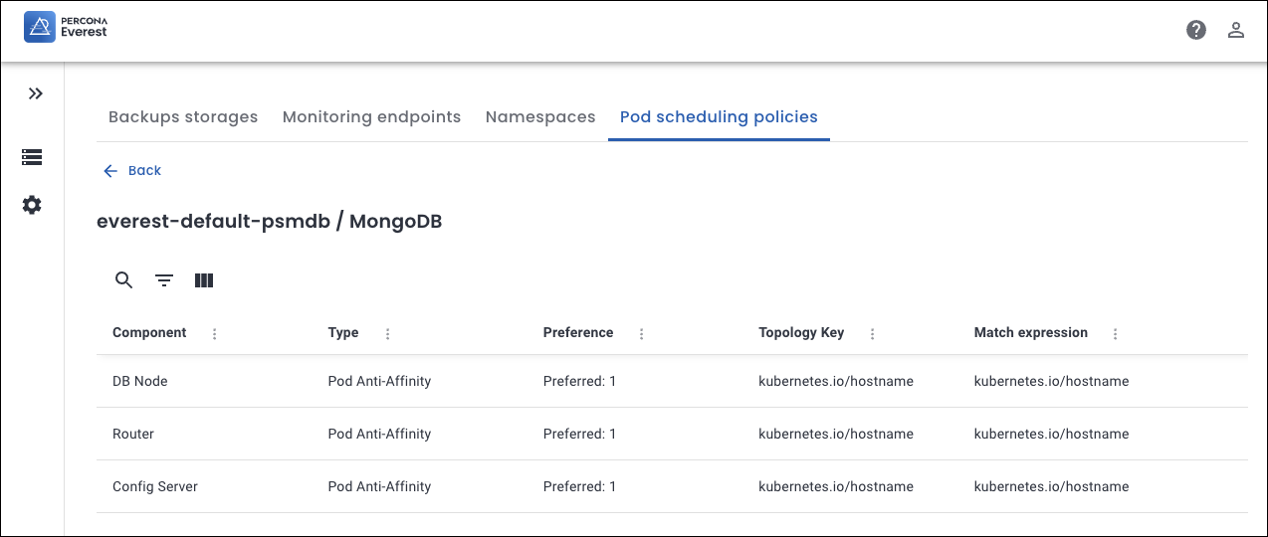1268x537 pixels.
Task: Switch to the Namespaces tab
Action: coord(540,117)
